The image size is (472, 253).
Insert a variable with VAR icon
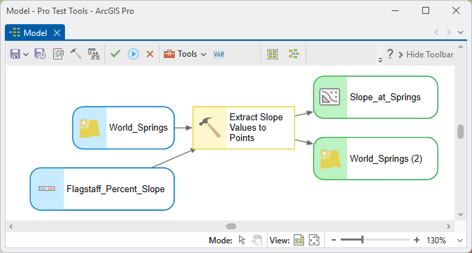pos(219,54)
